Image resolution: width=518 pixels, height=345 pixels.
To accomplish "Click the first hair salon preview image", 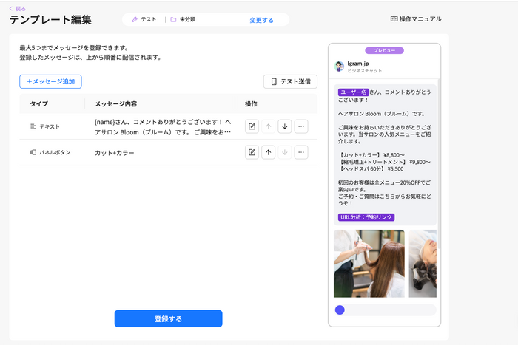I will 369,264.
